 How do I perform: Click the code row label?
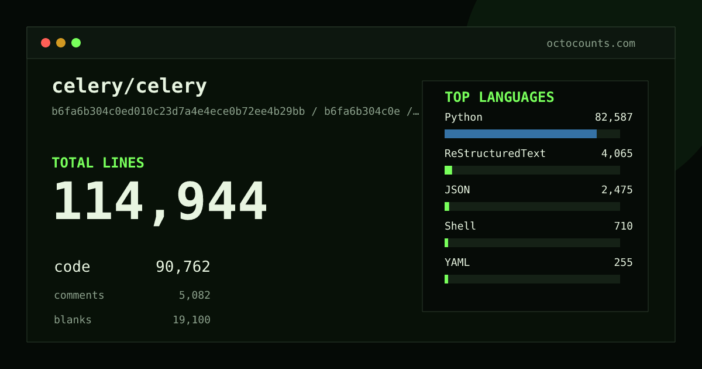click(x=72, y=267)
